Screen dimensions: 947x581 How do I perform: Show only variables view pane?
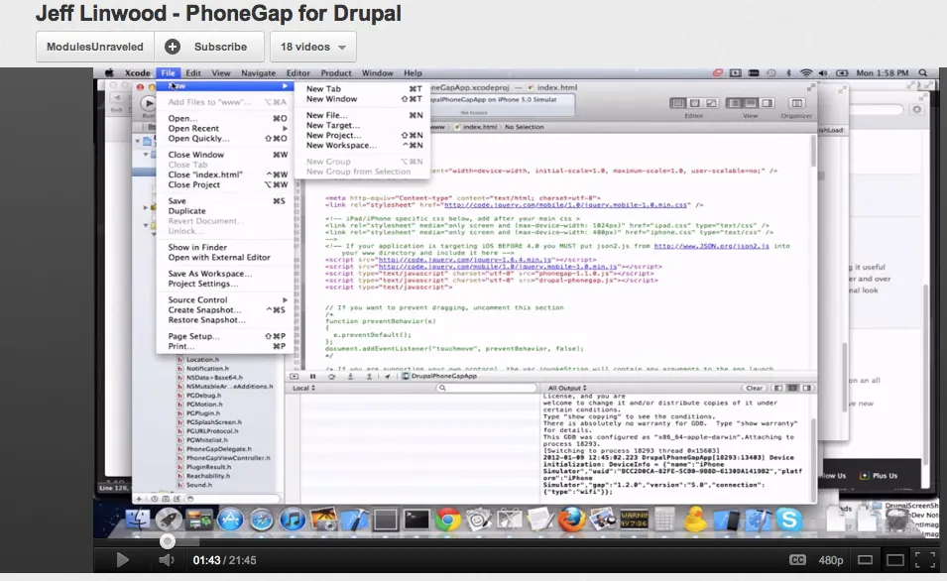(778, 389)
